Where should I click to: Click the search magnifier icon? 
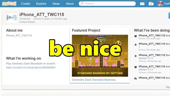(82, 3)
